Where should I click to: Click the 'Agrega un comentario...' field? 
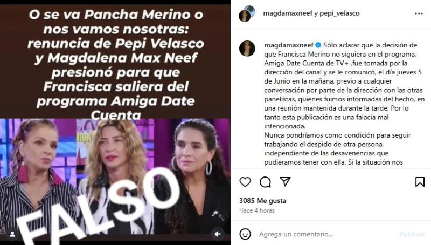coord(296,234)
